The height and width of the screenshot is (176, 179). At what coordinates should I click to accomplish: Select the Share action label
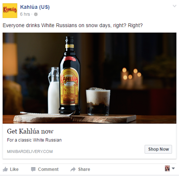[x=84, y=169]
